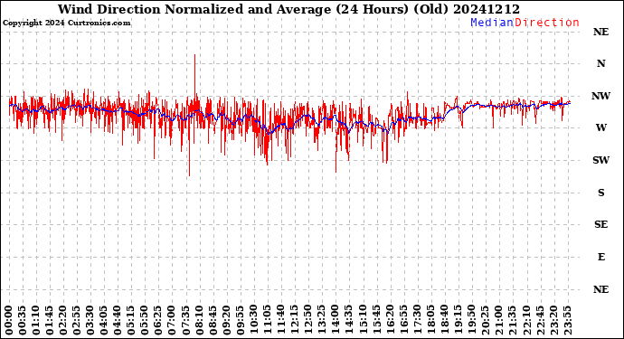Click the 14:35 time axis label
The image size is (624, 339).
(x=348, y=321)
